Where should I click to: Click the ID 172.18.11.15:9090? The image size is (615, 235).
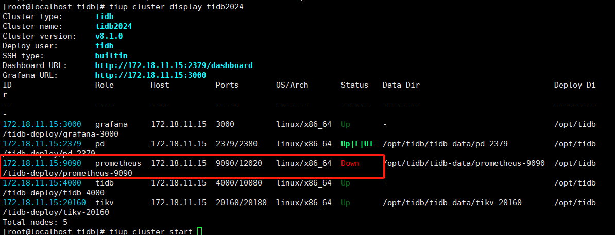(42, 163)
